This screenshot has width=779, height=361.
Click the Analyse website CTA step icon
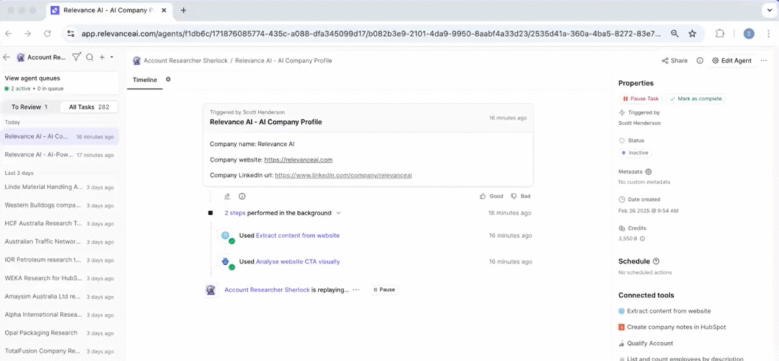[x=226, y=262]
